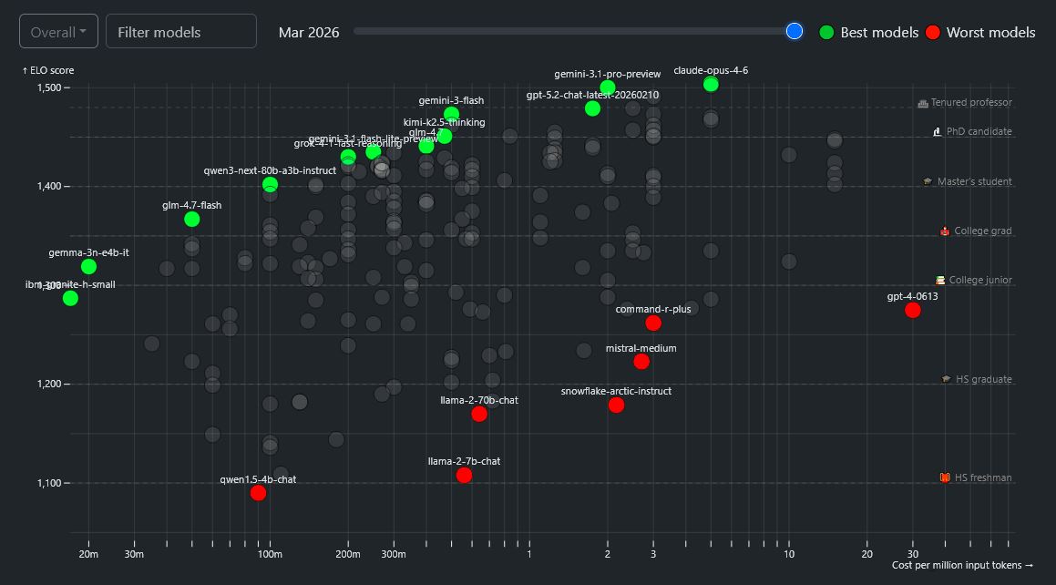This screenshot has width=1056, height=585.
Task: Click the qwen1.5-4b-chat model name label
Action: pyautogui.click(x=258, y=479)
